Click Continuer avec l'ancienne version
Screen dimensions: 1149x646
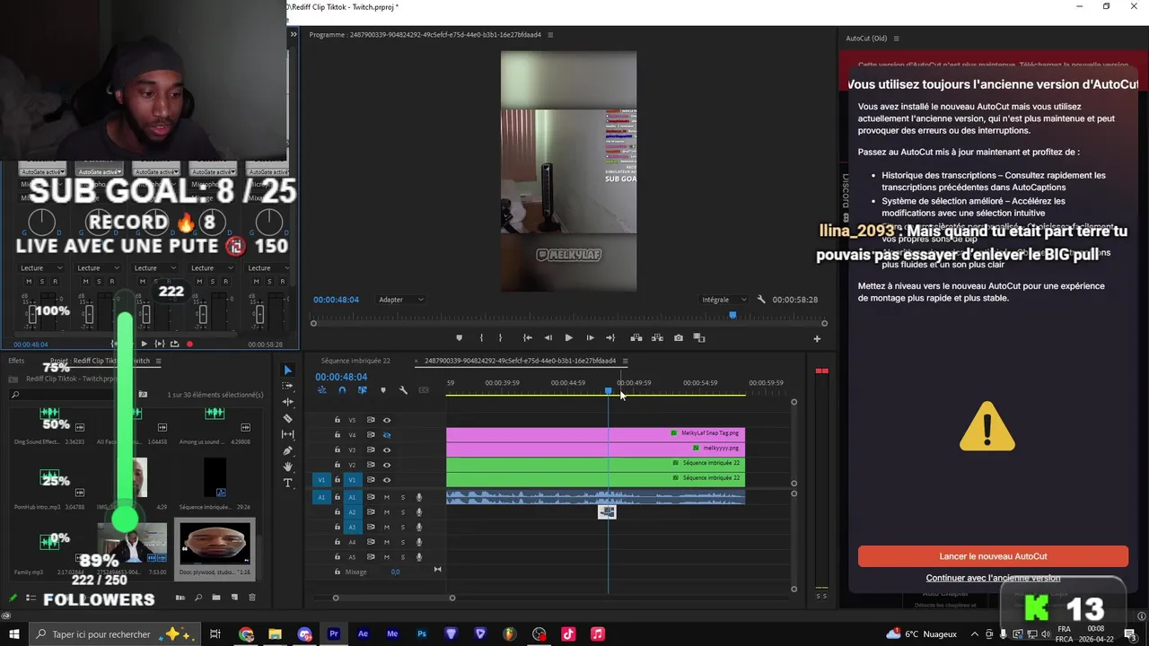click(993, 578)
